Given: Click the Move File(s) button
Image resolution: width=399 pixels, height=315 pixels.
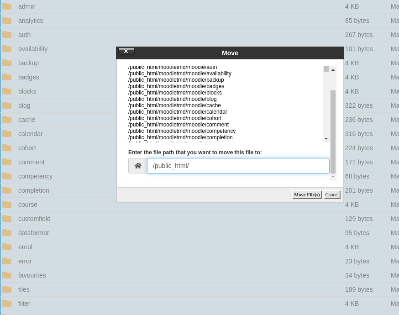Looking at the screenshot, I should 307,195.
